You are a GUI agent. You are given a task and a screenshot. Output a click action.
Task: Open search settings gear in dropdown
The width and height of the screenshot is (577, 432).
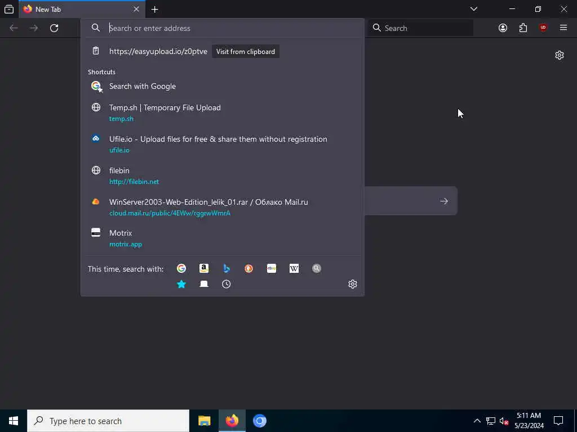pyautogui.click(x=353, y=284)
